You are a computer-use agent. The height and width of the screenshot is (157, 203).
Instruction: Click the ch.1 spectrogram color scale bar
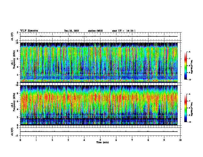185,66
